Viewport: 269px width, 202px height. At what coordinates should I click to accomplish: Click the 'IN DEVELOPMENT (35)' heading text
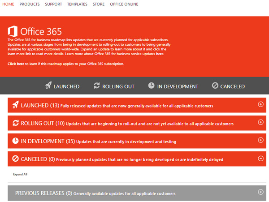point(48,141)
